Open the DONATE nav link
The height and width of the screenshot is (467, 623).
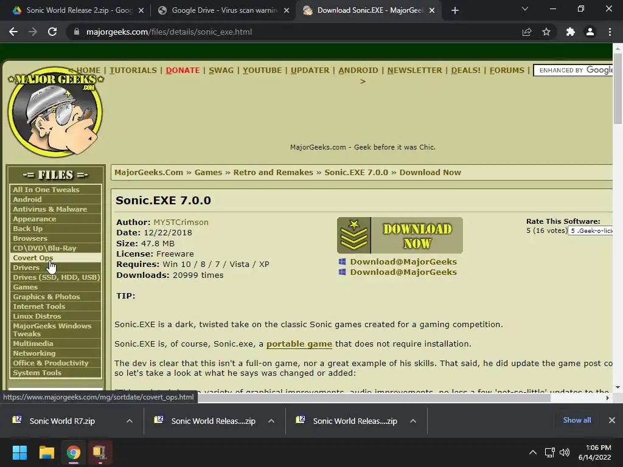[x=183, y=71]
